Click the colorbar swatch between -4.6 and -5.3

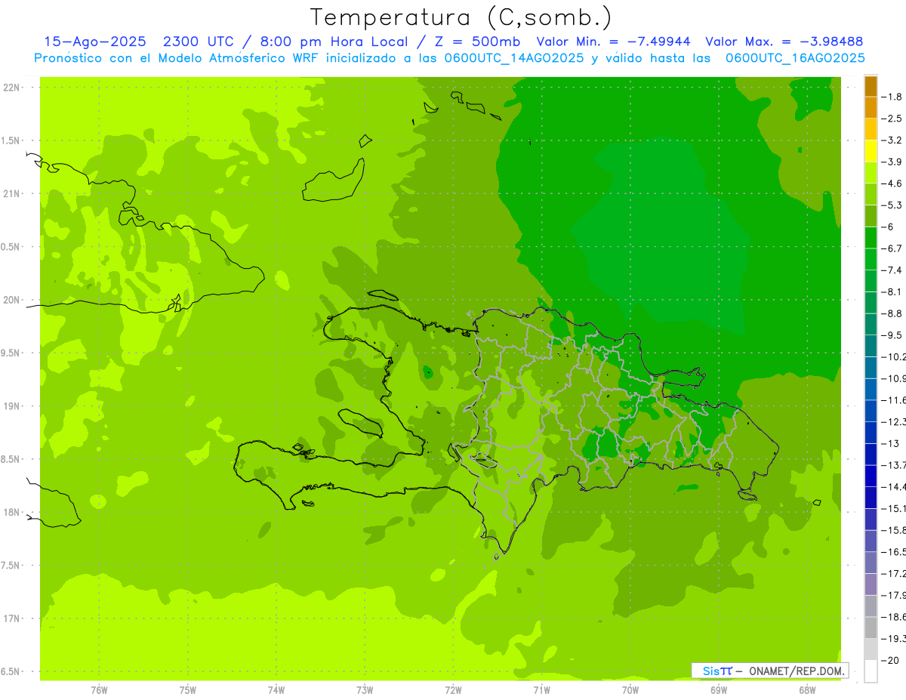[871, 194]
